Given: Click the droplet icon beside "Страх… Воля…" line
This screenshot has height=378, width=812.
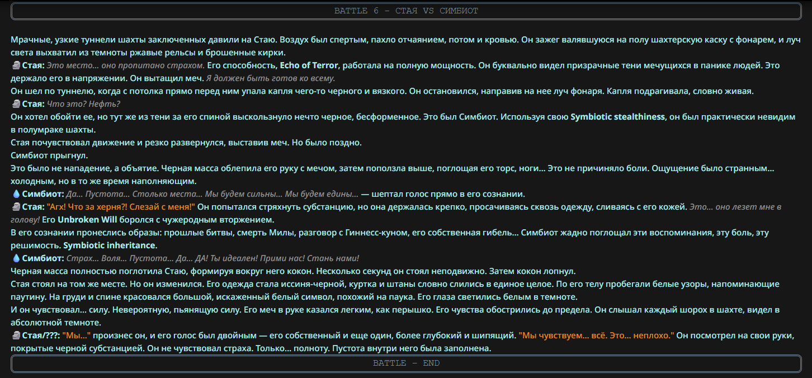Looking at the screenshot, I should pyautogui.click(x=16, y=259).
